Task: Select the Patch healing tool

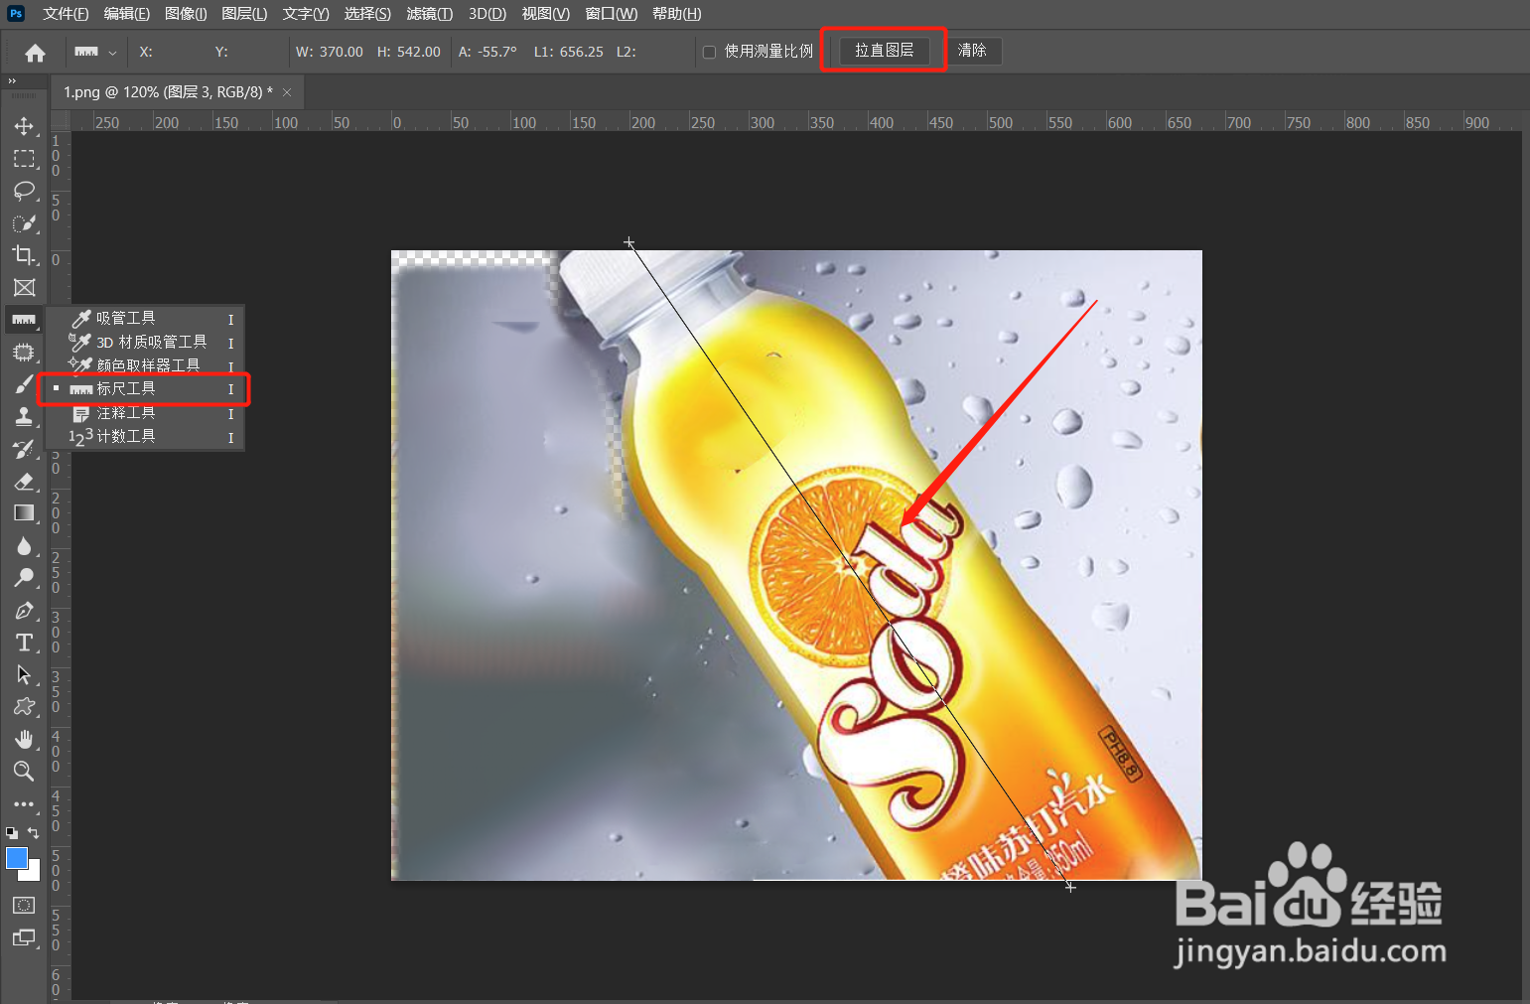Action: click(x=24, y=353)
